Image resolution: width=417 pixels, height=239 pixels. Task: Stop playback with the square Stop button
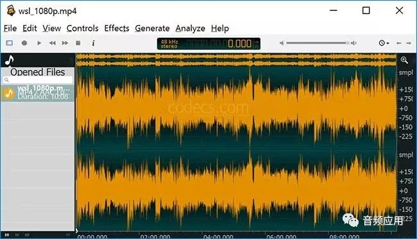tap(78, 43)
